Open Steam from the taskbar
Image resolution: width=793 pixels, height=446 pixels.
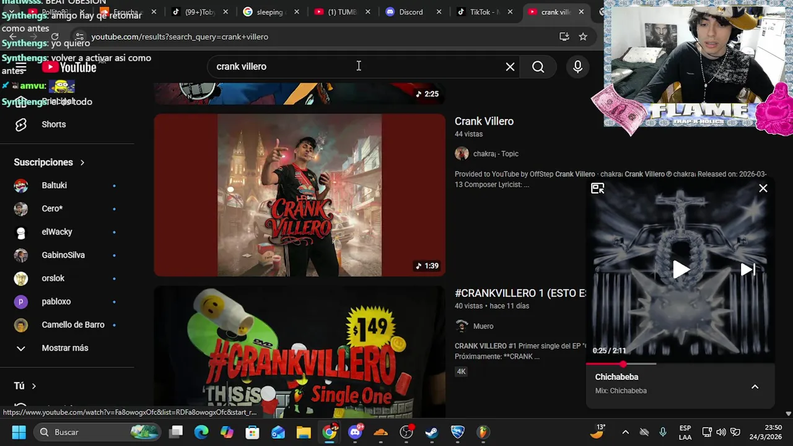[x=432, y=432]
